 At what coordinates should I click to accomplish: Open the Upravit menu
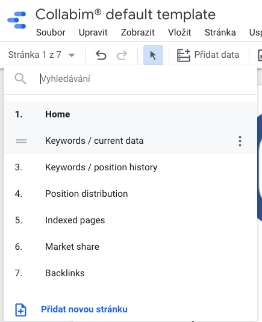(x=93, y=33)
